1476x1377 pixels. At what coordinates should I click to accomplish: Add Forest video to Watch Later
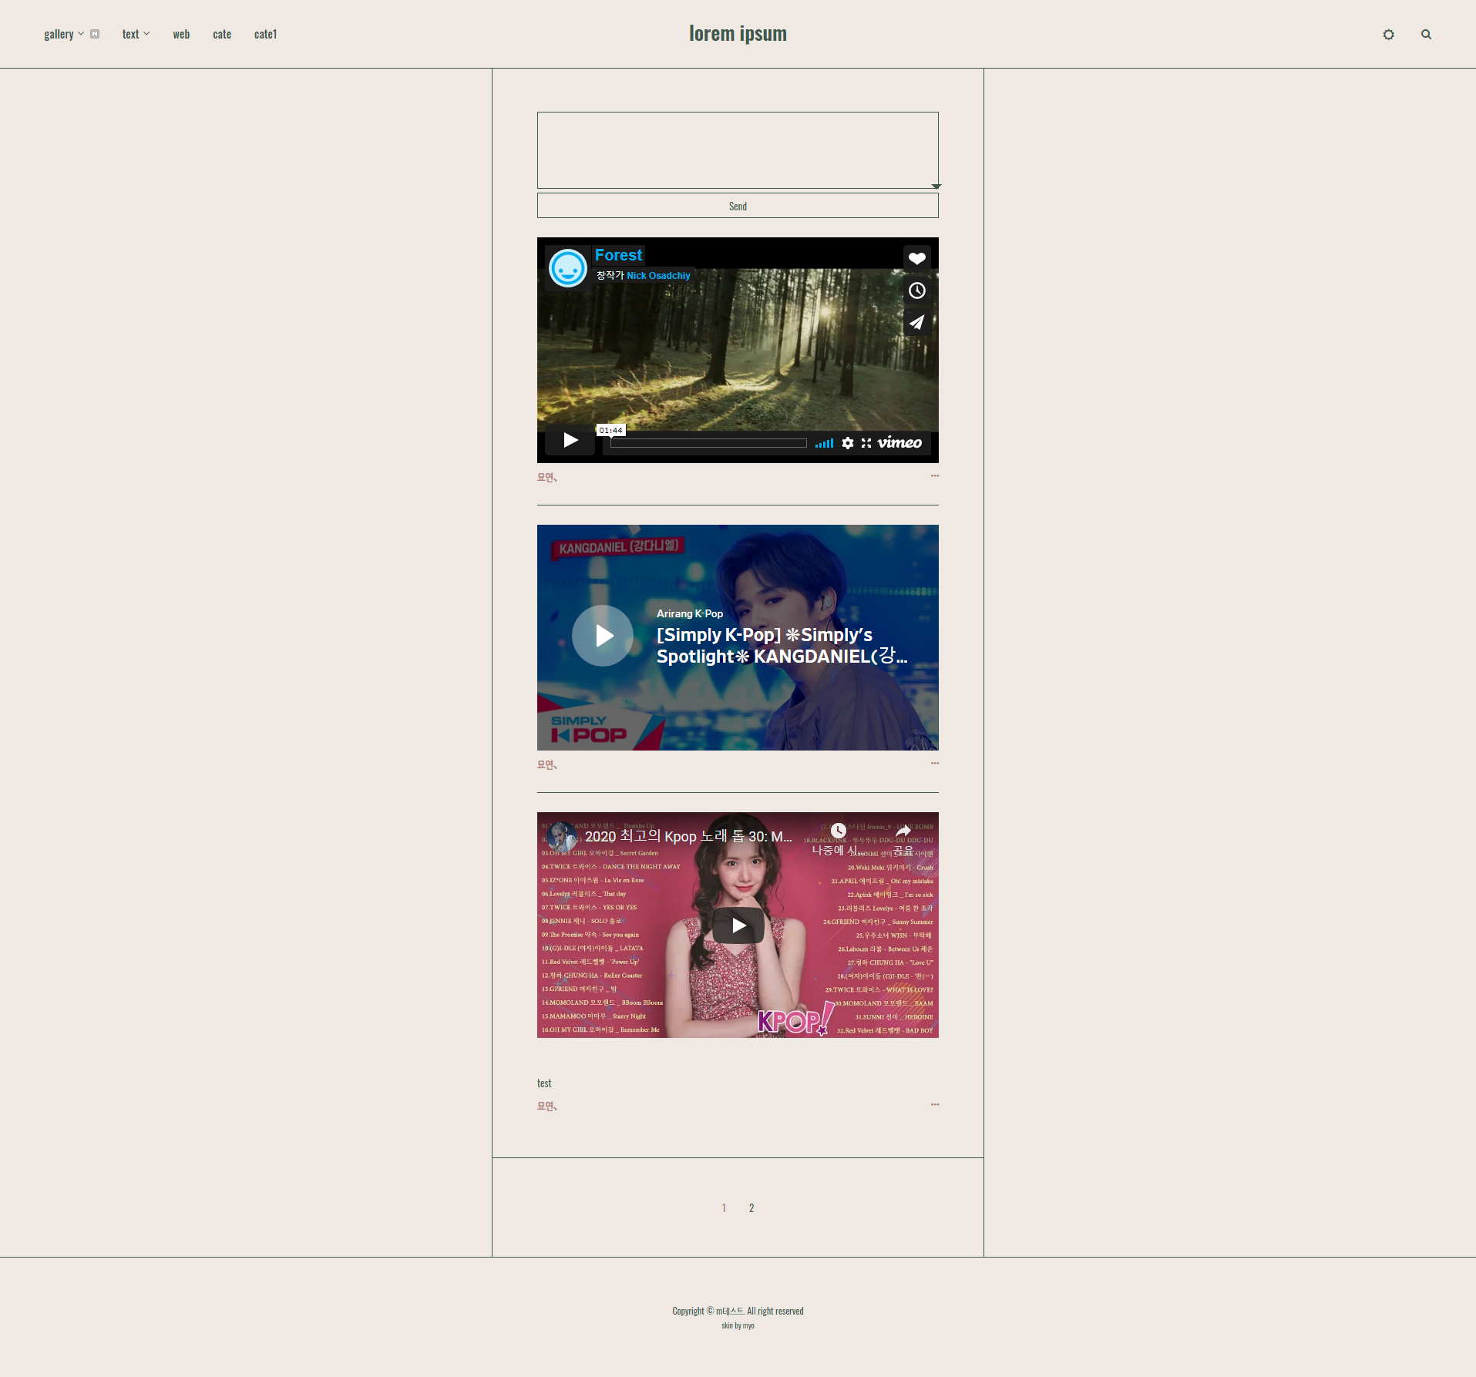coord(916,291)
